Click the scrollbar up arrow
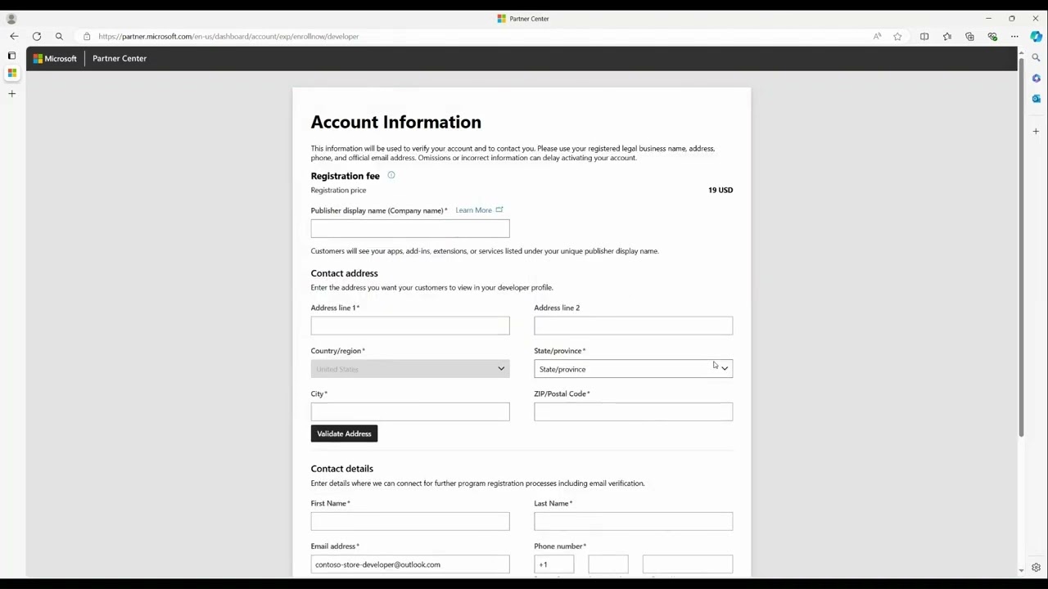 pyautogui.click(x=1021, y=53)
